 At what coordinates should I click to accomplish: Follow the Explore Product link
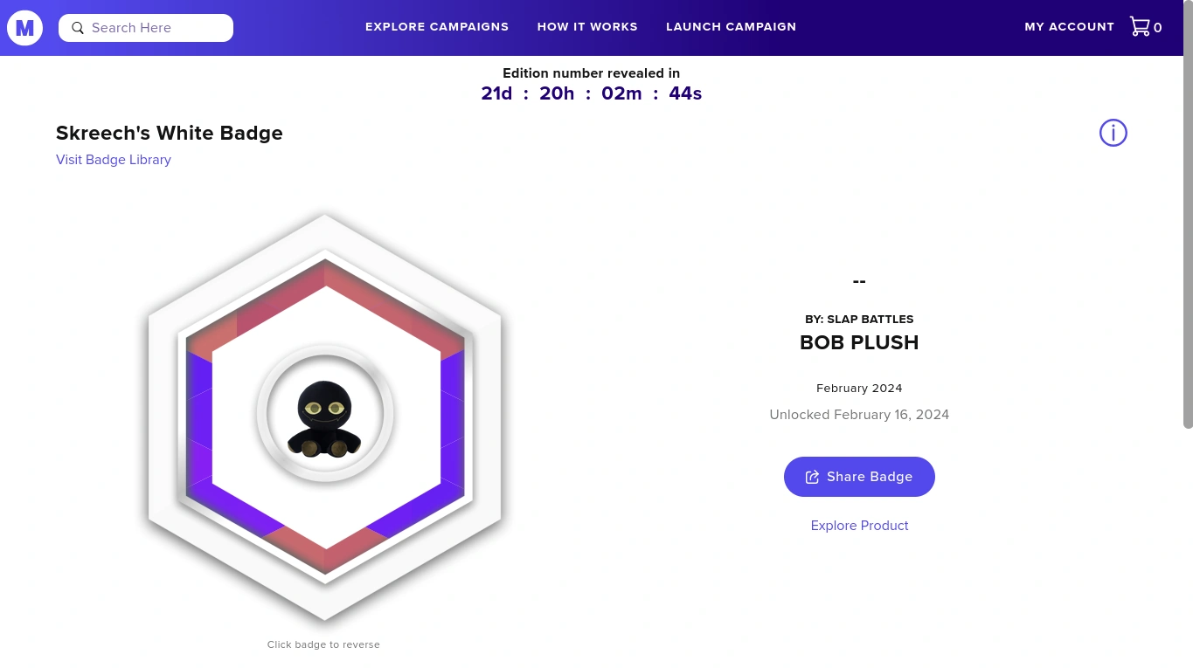(859, 525)
